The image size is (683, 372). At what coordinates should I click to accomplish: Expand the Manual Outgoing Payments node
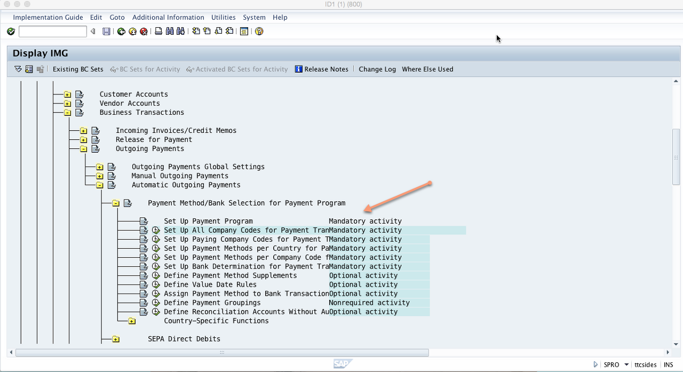pyautogui.click(x=99, y=176)
